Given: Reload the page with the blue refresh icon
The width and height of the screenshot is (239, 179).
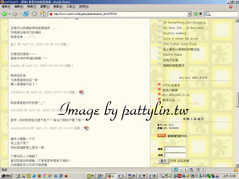Looking at the screenshot, I should (26, 14).
